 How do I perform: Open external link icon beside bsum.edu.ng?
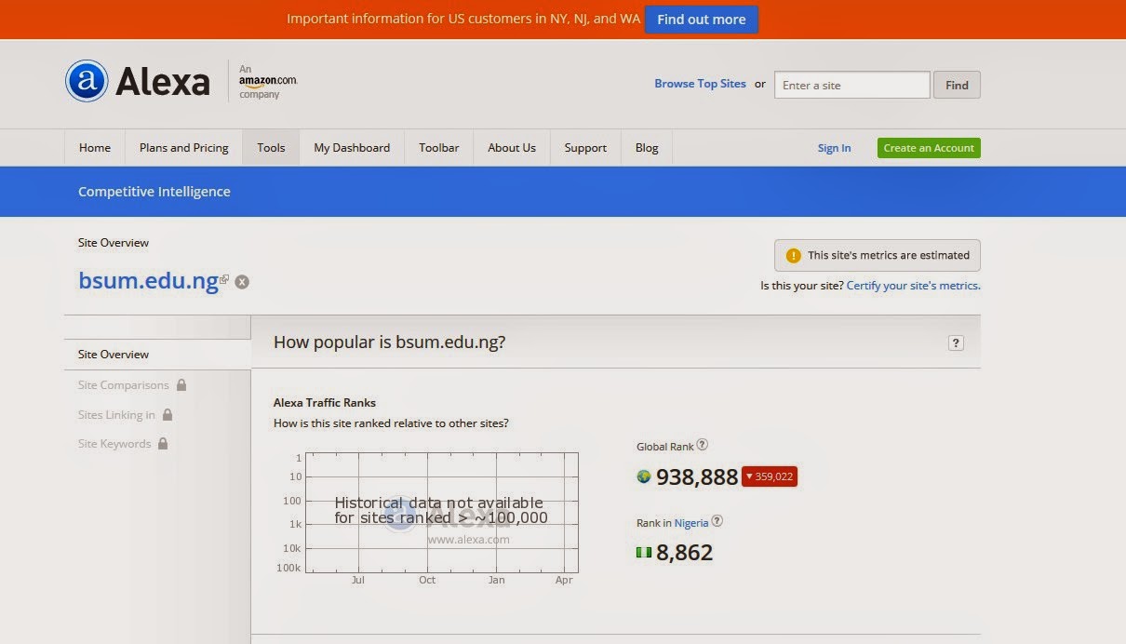pyautogui.click(x=224, y=278)
